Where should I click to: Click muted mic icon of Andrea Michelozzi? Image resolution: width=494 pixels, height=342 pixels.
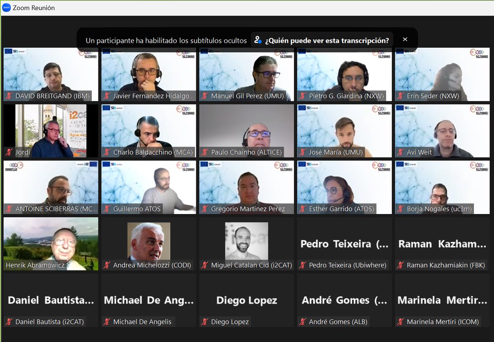click(107, 265)
